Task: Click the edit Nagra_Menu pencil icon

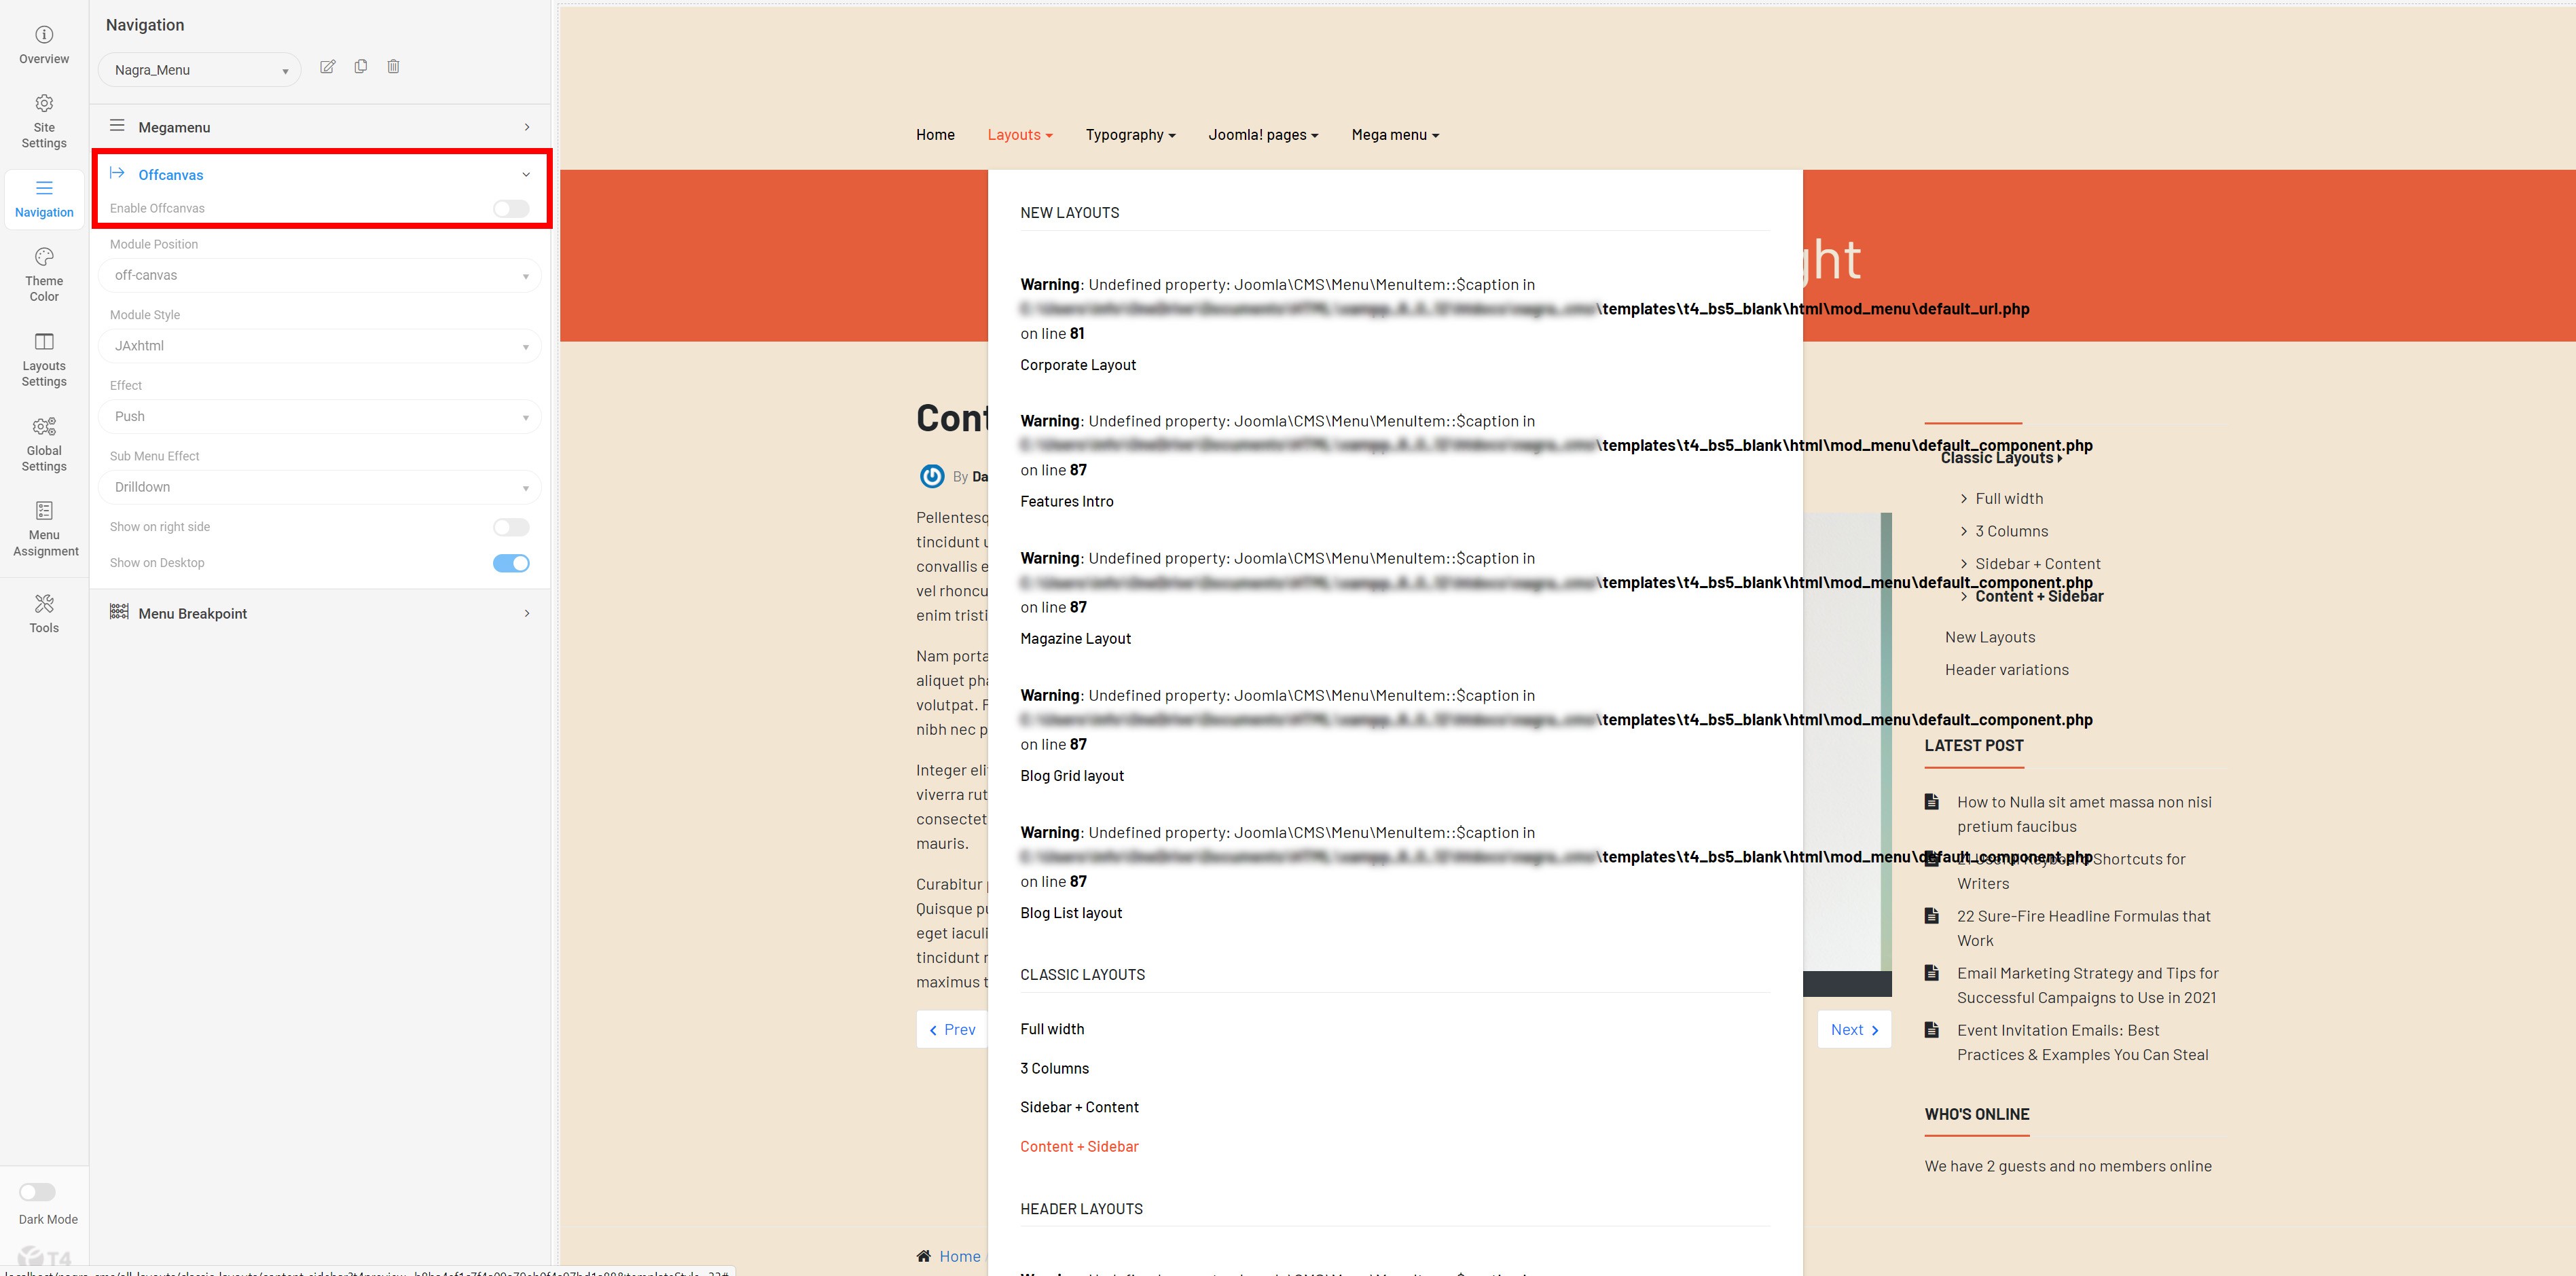Action: 327,67
